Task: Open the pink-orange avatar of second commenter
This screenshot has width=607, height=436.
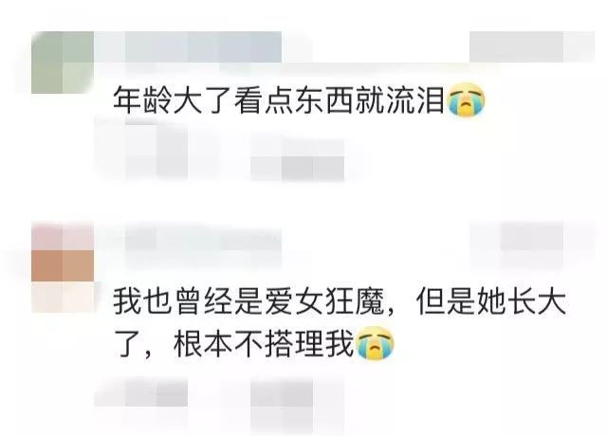Action: coord(63,266)
